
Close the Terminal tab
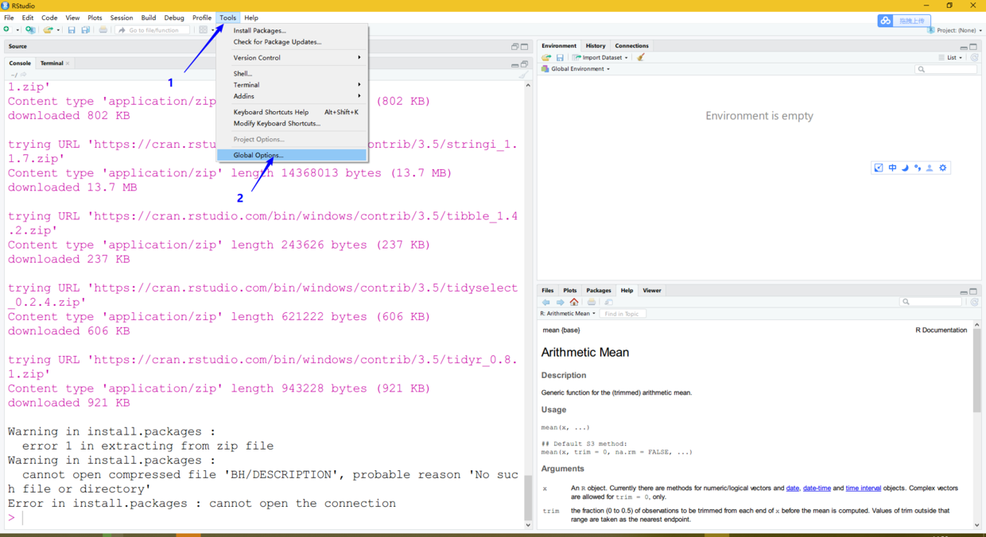pos(68,64)
